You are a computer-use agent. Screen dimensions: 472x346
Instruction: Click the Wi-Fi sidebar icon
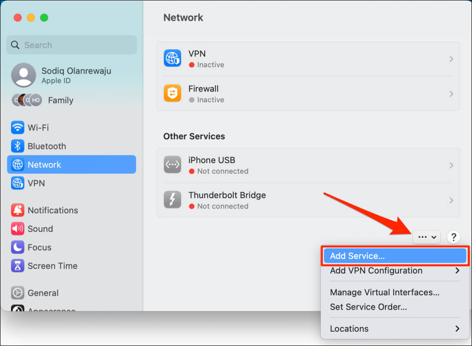click(x=18, y=128)
